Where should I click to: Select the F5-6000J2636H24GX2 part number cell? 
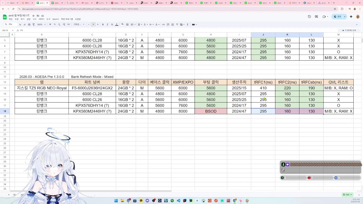(x=92, y=88)
